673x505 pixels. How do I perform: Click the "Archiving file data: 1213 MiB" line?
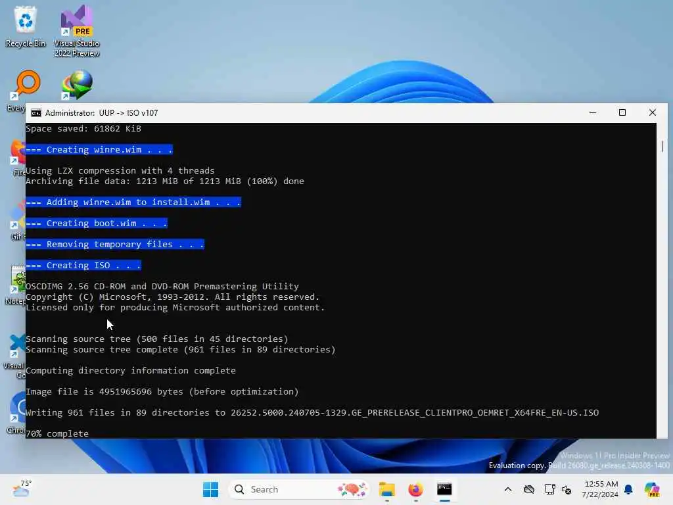pos(165,181)
